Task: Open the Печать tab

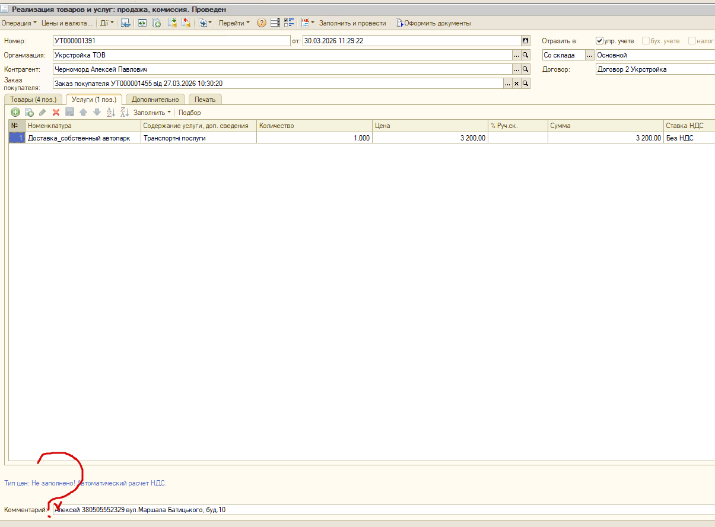Action: click(205, 100)
